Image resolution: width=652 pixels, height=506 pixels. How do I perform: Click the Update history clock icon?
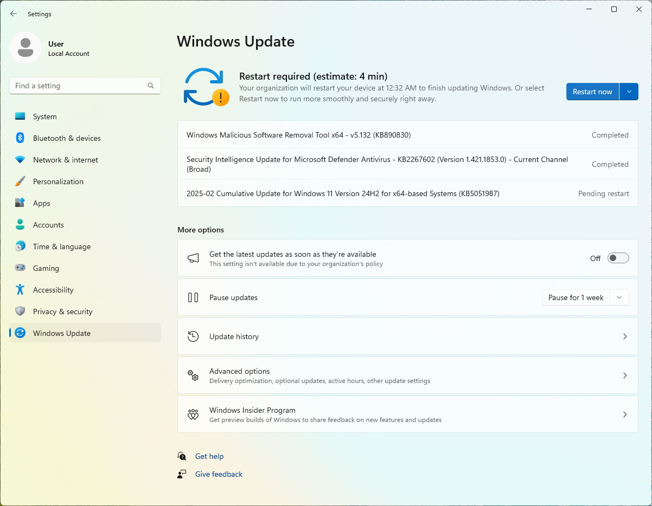coord(193,336)
